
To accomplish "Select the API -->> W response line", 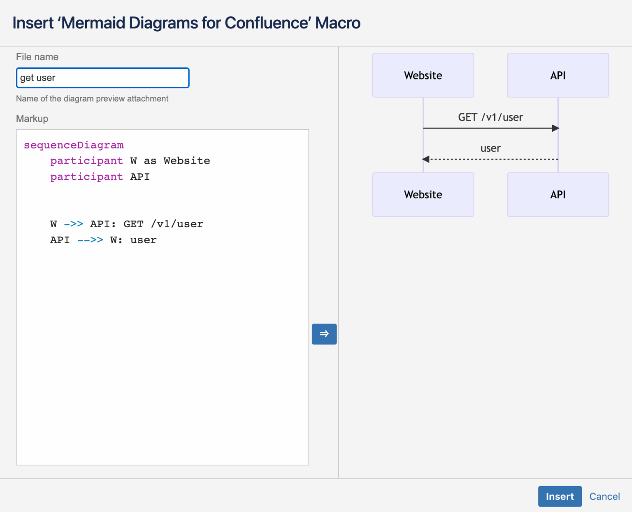I will tap(103, 240).
